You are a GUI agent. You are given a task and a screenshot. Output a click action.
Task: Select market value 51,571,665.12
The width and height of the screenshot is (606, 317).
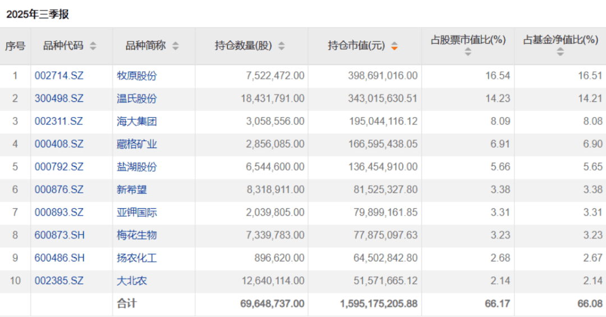(x=385, y=281)
